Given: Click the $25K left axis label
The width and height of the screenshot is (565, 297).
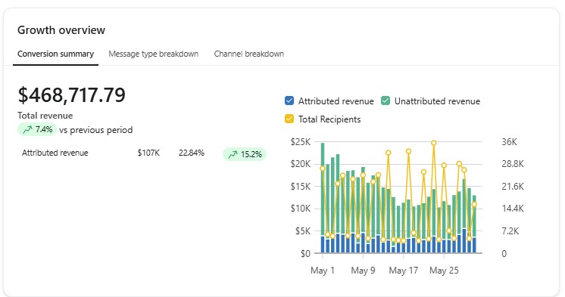Looking at the screenshot, I should [x=301, y=142].
